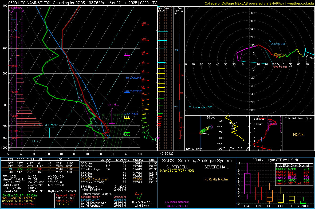Click the 'Bunkers Right =' storm motion line
Viewport: 315px width, 209px height.
104,197
